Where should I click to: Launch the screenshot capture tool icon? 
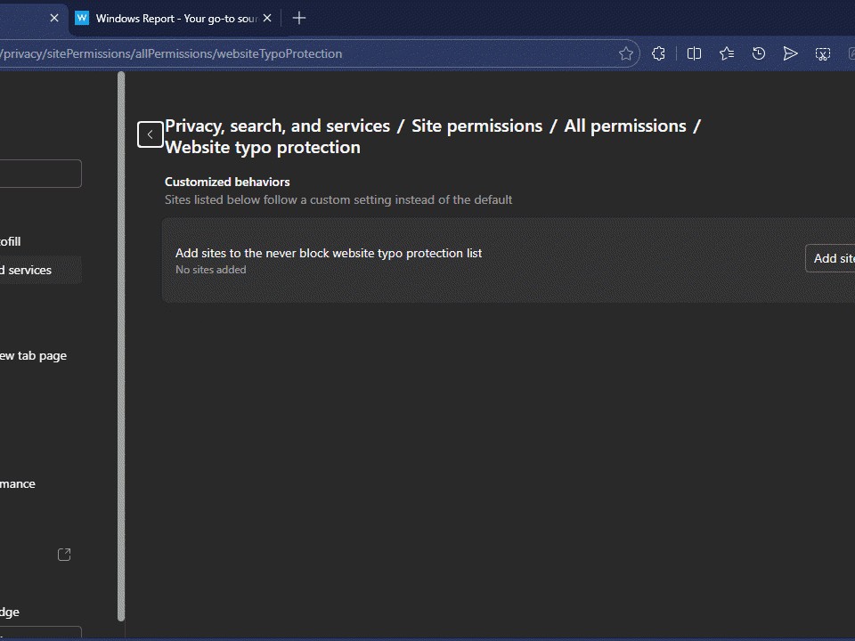(x=823, y=53)
